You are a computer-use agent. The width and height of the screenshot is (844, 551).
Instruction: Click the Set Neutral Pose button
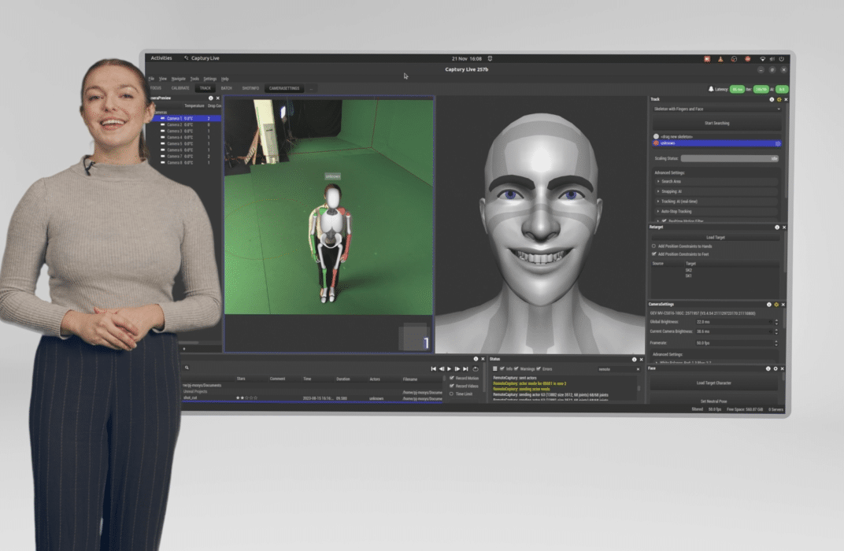pos(714,401)
